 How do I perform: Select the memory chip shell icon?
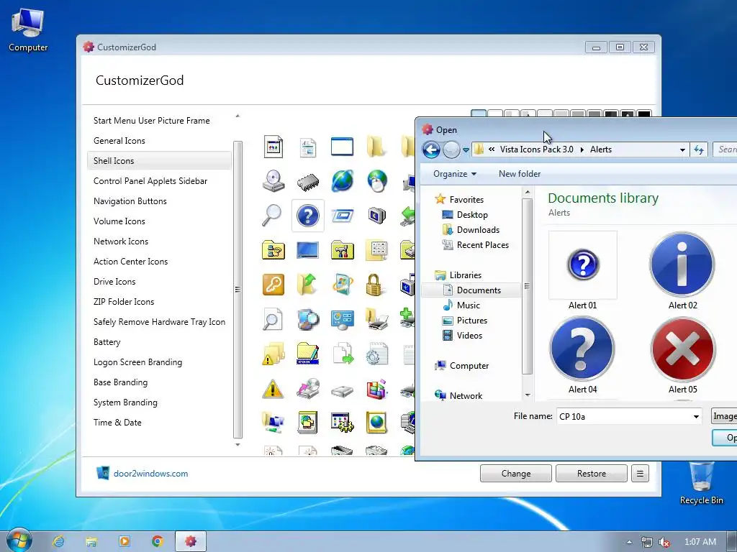[x=308, y=182]
